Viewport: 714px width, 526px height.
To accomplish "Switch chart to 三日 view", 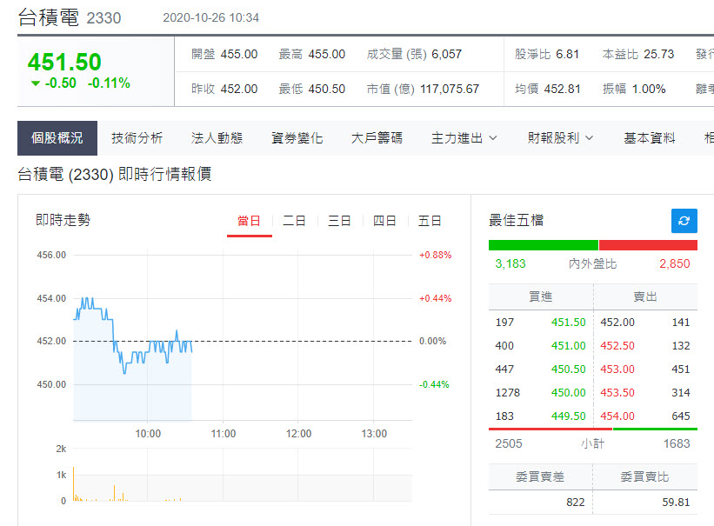I will tap(339, 222).
